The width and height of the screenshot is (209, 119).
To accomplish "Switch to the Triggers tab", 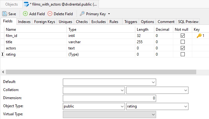I will [131, 22].
